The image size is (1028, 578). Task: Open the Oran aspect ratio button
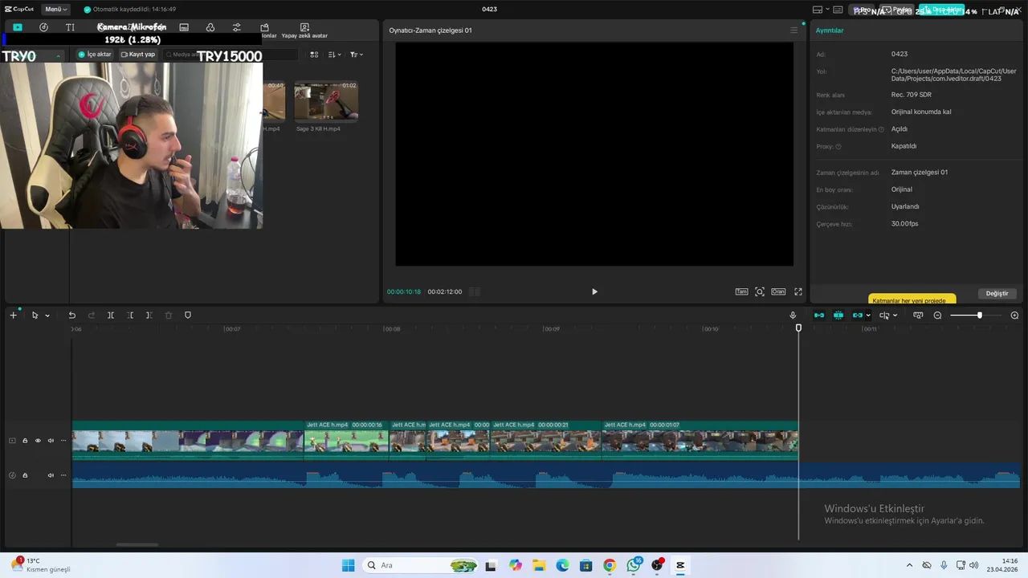[778, 291]
